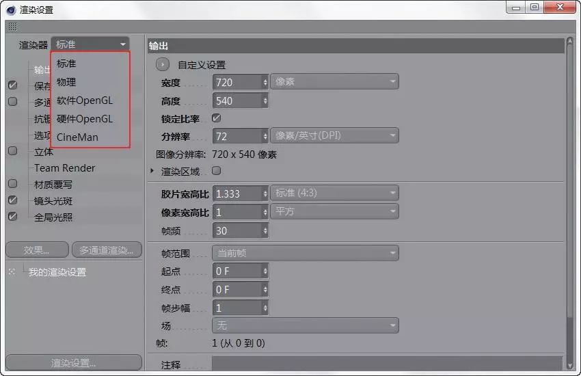
Task: Select 我的渲染设置 preset entry
Action: (57, 272)
